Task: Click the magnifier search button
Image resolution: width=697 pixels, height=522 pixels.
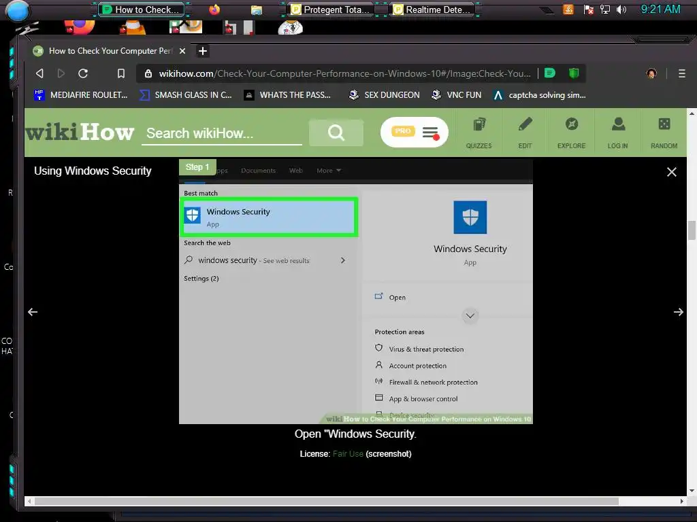Action: 336,133
